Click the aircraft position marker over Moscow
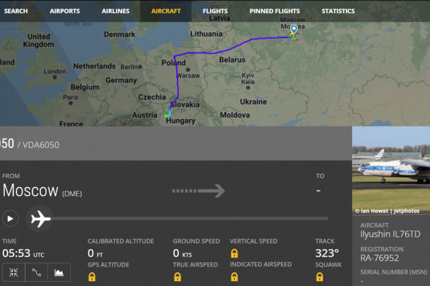 294,31
